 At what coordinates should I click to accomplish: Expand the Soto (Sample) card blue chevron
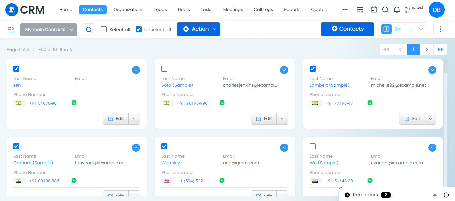pos(284,70)
